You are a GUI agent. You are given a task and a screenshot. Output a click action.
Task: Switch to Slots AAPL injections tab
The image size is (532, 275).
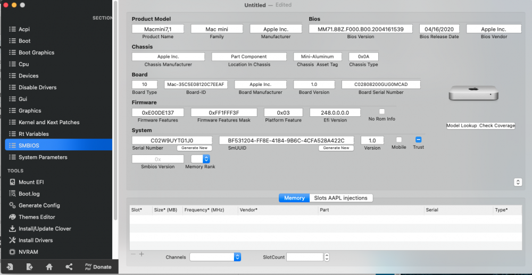tap(340, 198)
